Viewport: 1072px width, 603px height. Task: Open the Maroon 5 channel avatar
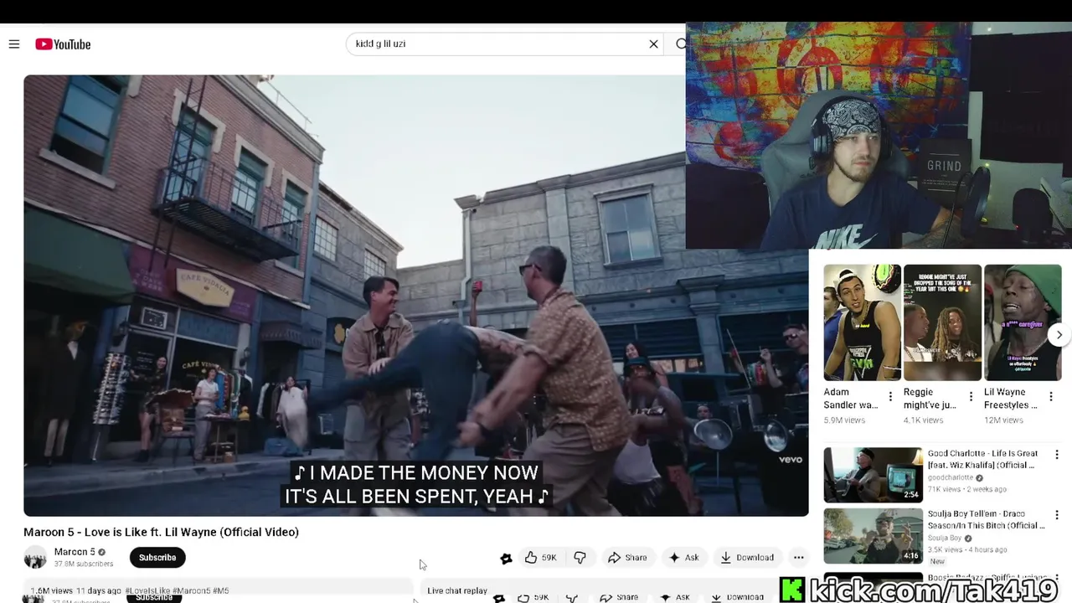[35, 558]
